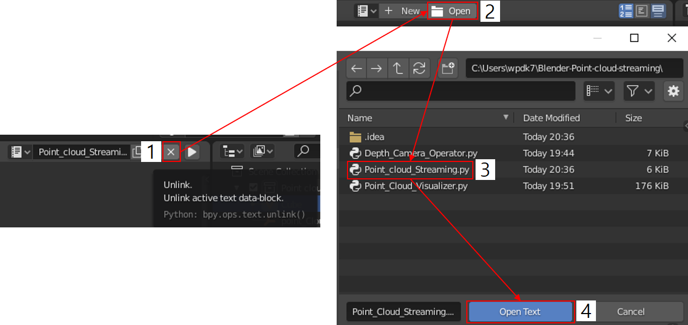
Task: Run script with the play icon
Action: 192,152
